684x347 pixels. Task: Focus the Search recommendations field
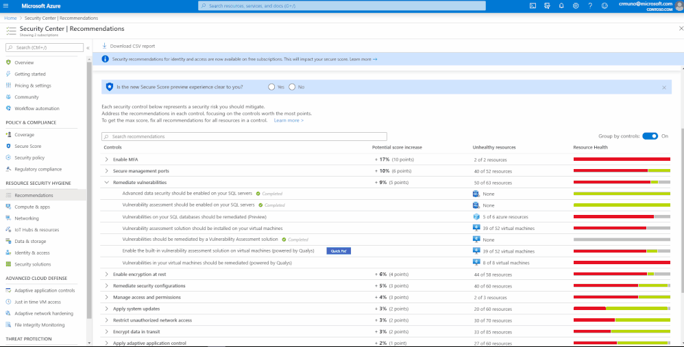(x=244, y=136)
